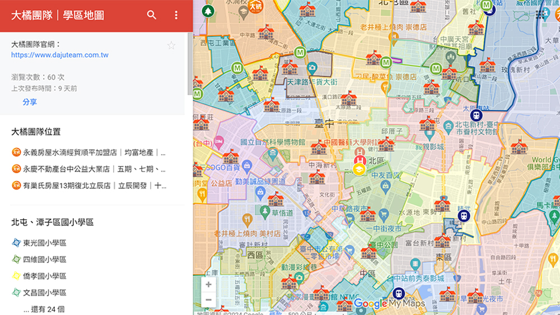The height and width of the screenshot is (315, 560).
Task: Click the 精武 train station marker
Action: pyautogui.click(x=464, y=216)
